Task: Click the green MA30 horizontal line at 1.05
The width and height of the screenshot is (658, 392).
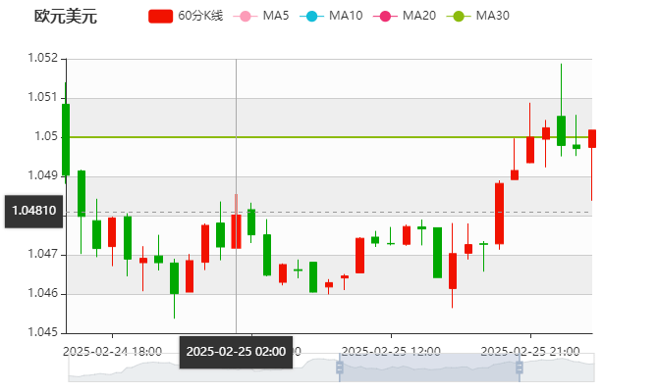Action: click(295, 136)
